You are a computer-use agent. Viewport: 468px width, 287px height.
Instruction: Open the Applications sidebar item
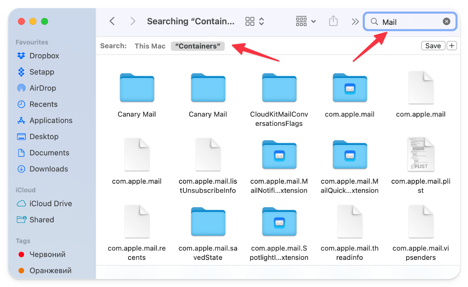coord(51,120)
